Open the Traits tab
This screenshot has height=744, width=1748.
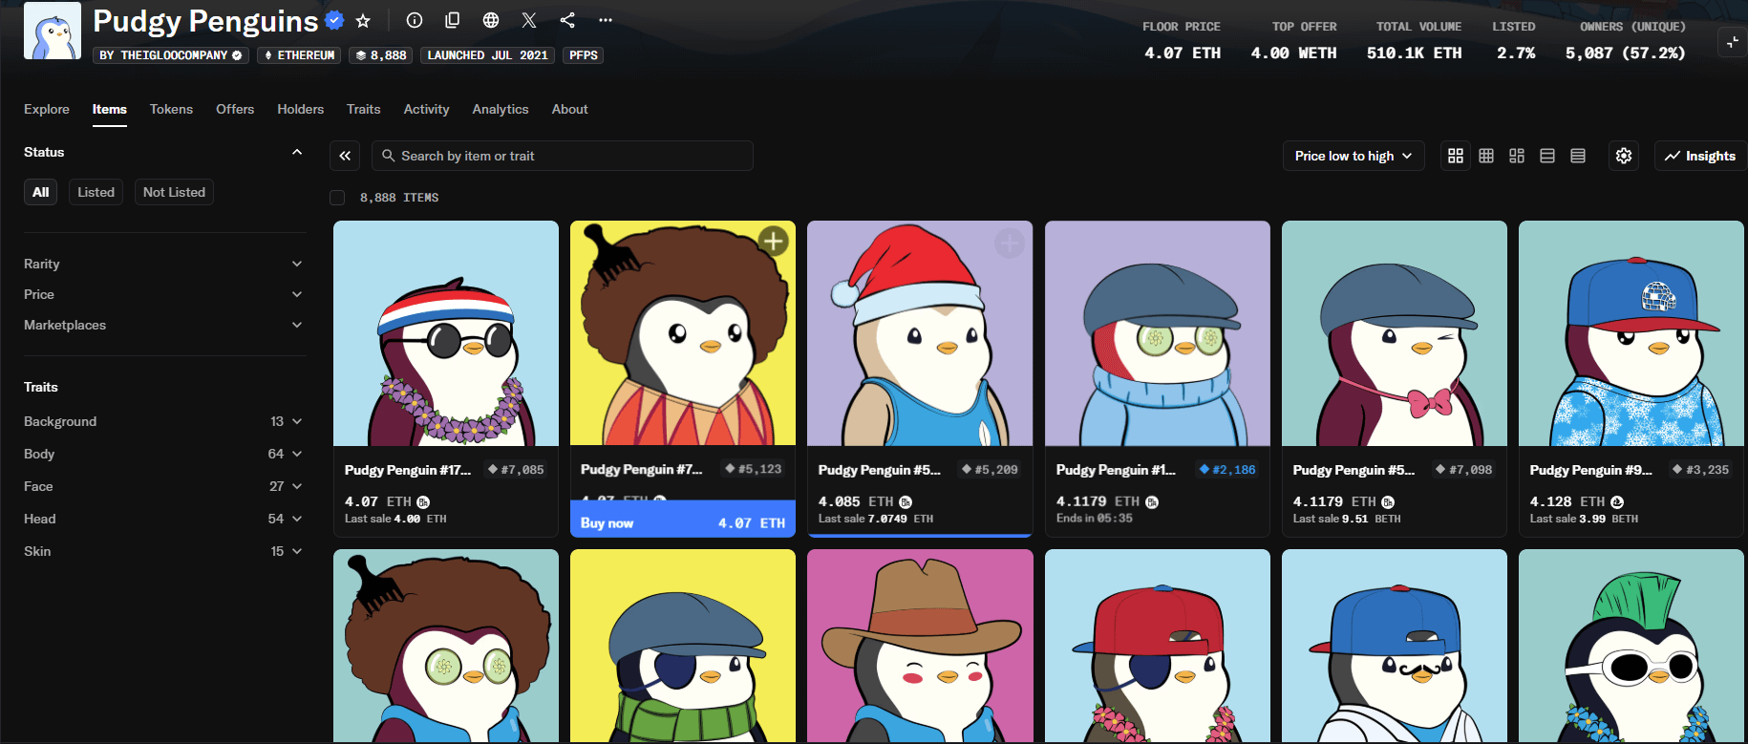(364, 109)
